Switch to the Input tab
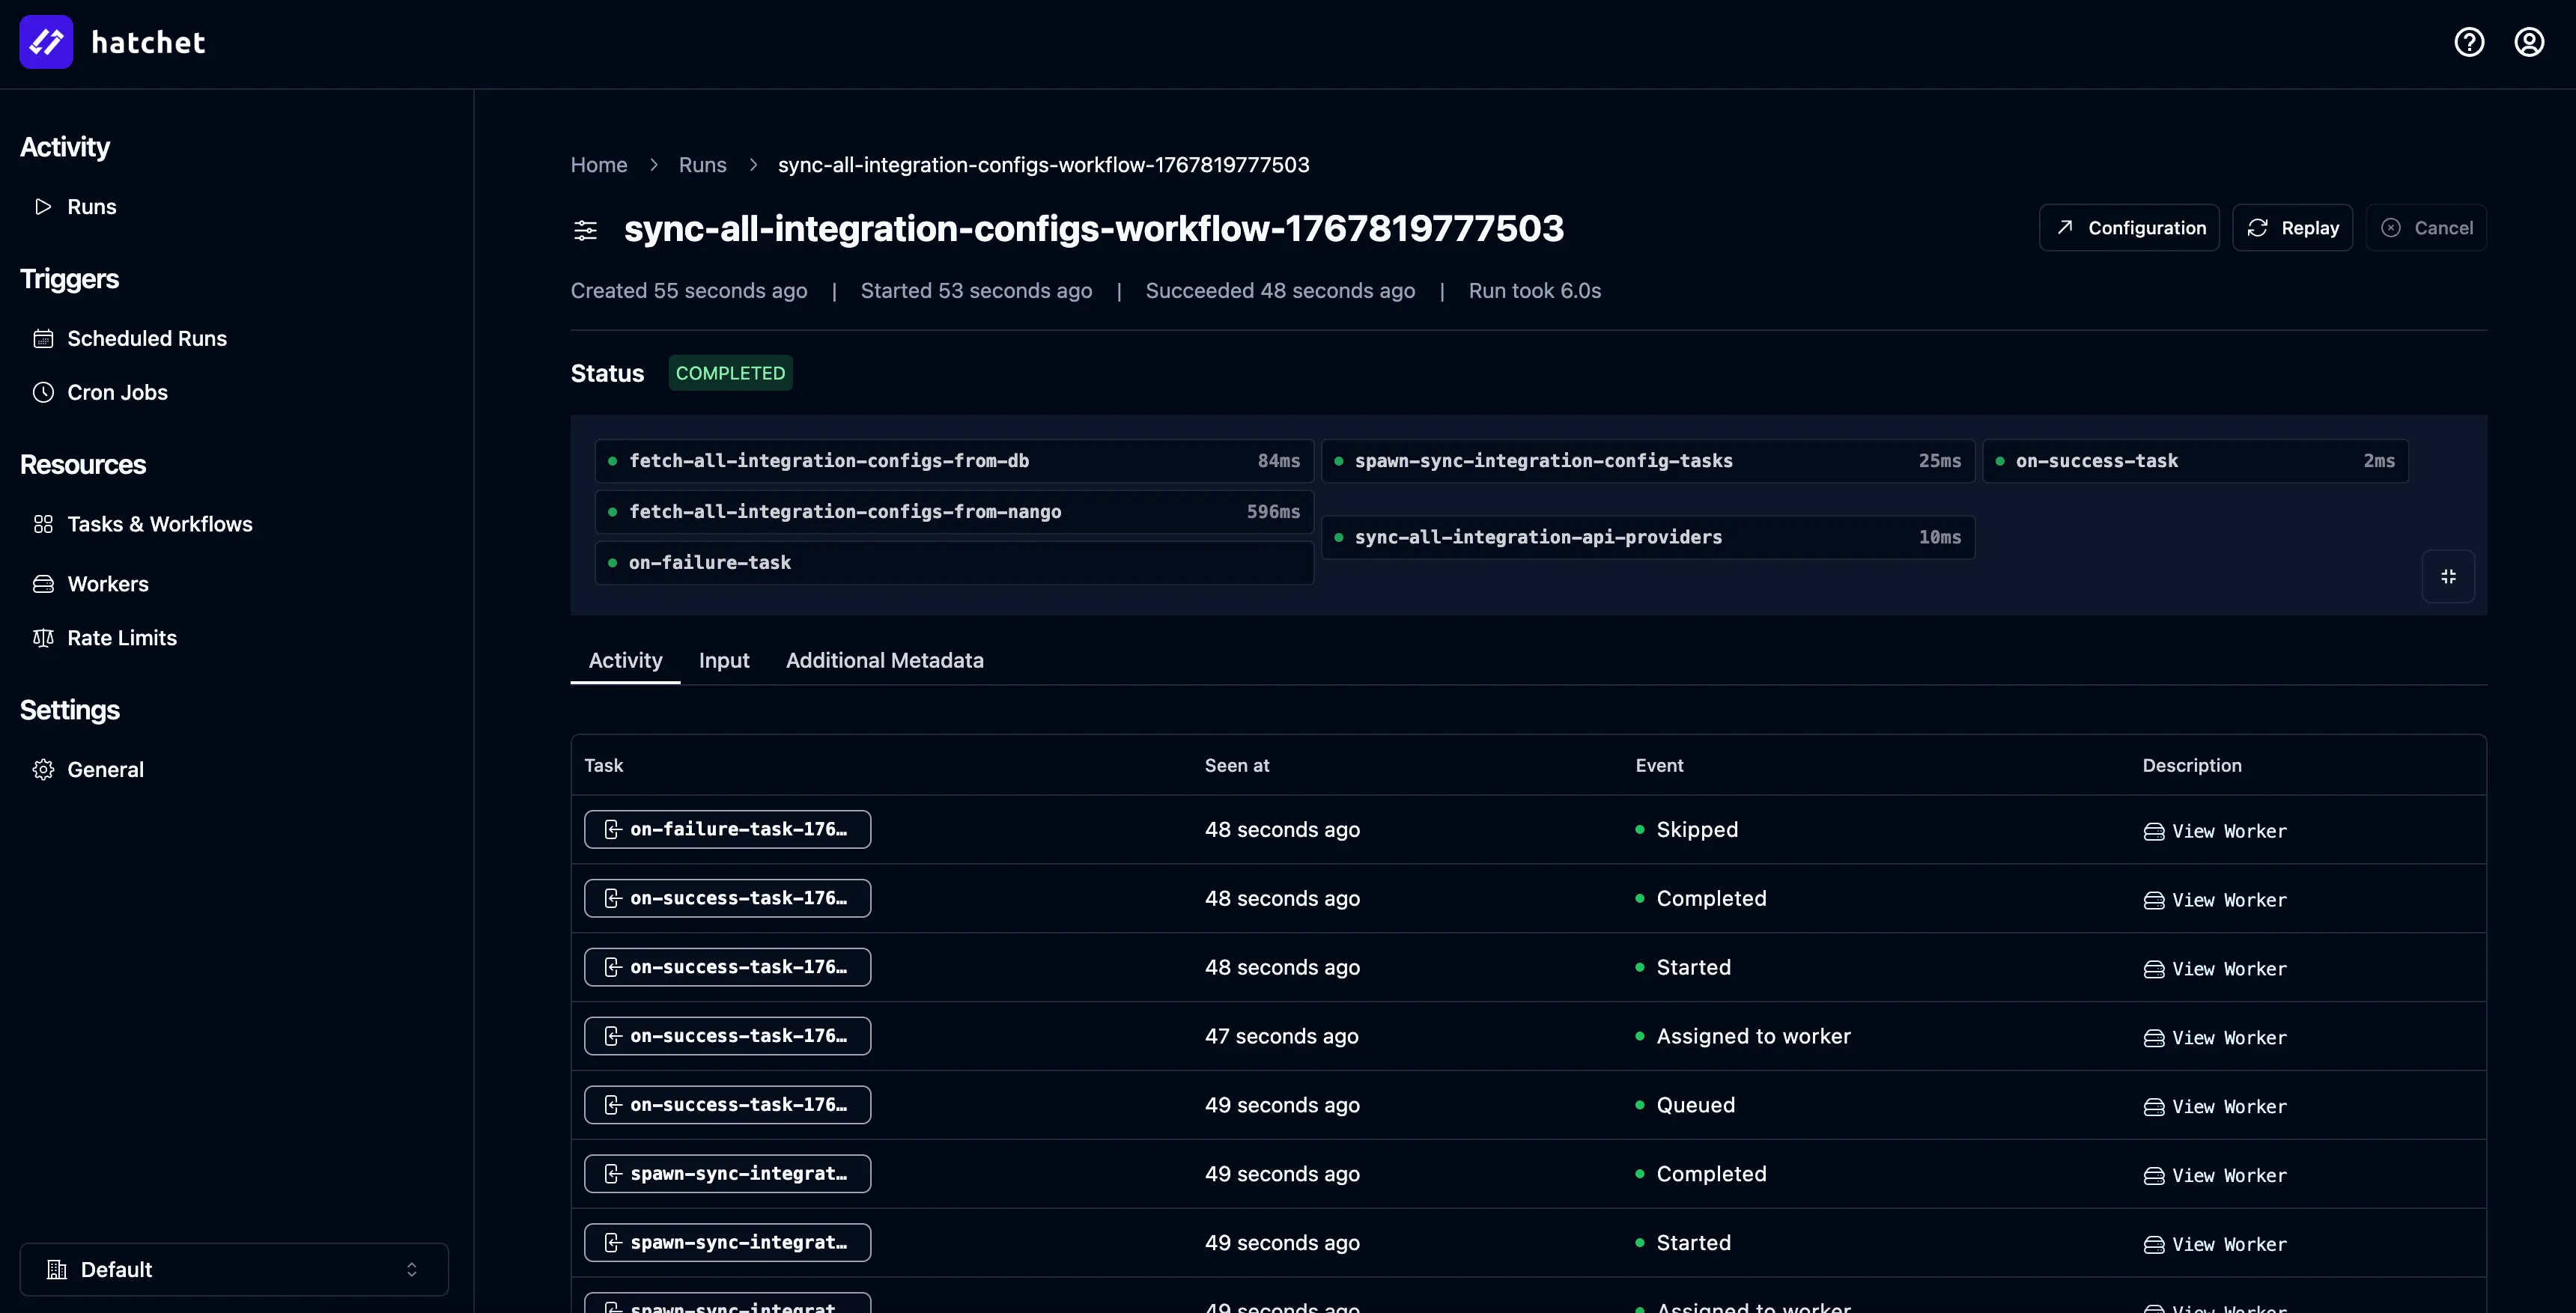Image resolution: width=2576 pixels, height=1313 pixels. point(724,660)
